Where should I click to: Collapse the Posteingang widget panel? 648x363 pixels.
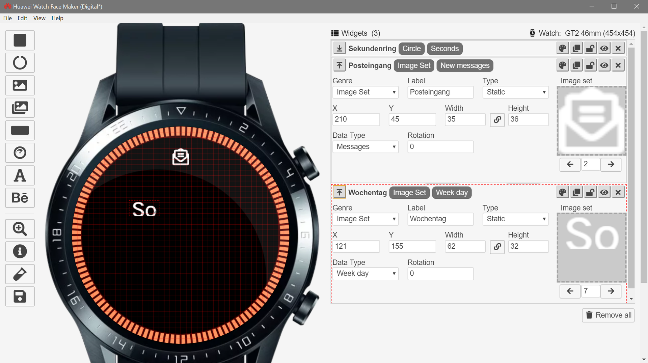click(339, 65)
